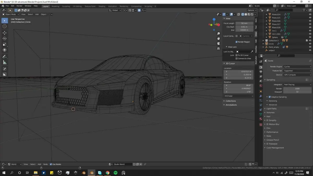Enable Camera to View checkbox
Viewport: 313px width, 176px height.
(x=237, y=58)
